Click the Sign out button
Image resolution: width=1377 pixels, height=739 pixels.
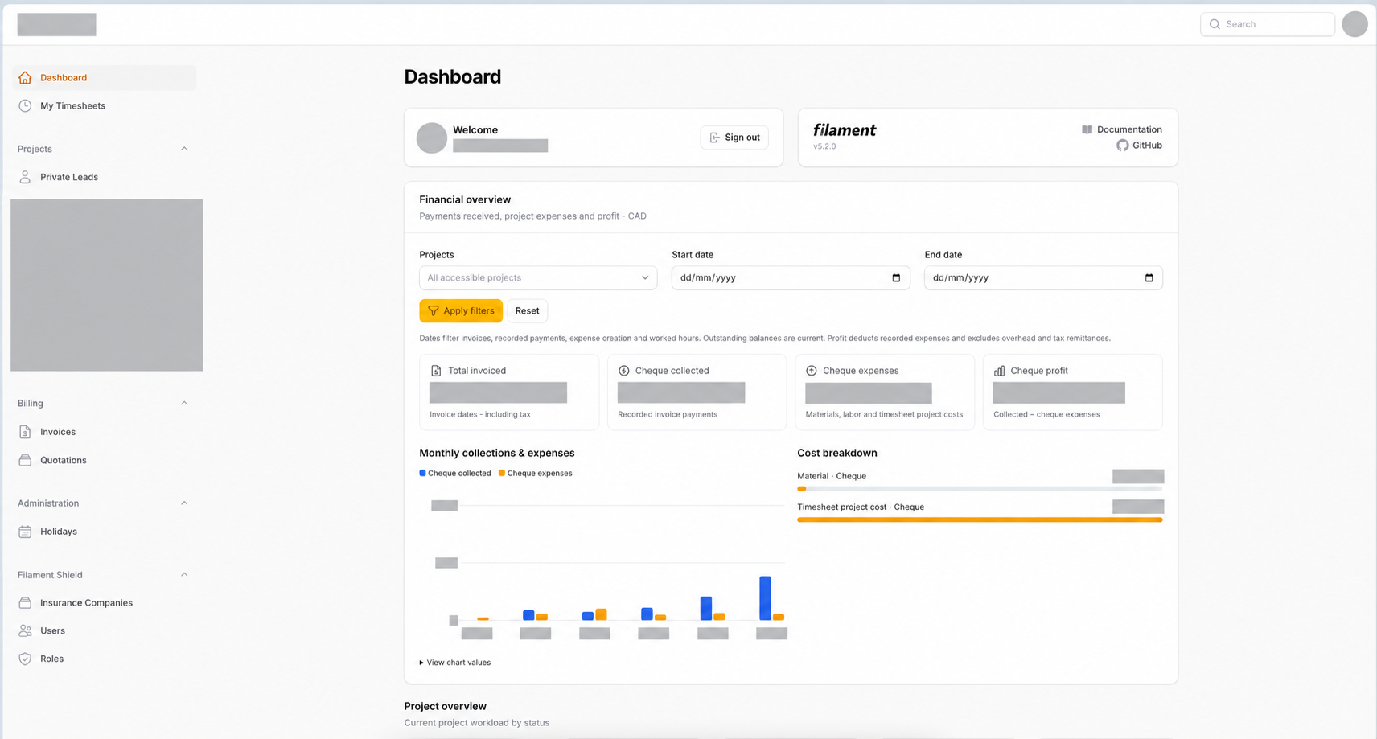[x=734, y=138]
